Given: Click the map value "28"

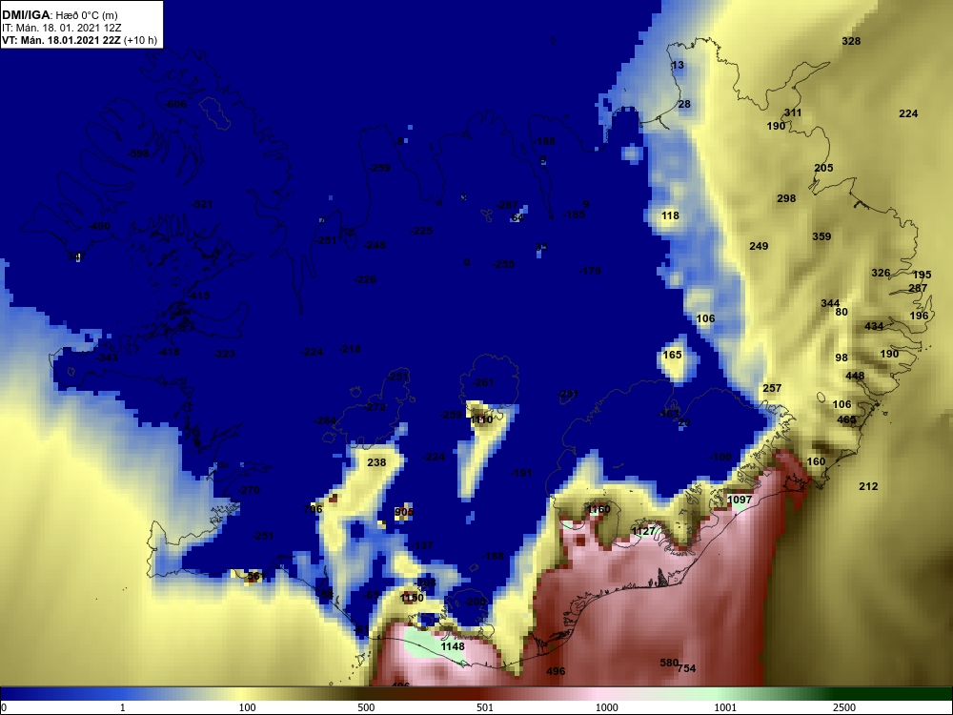Looking at the screenshot, I should click(684, 104).
